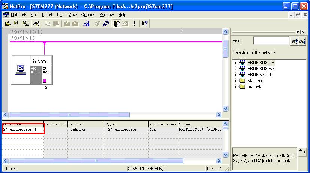Activate the context help pointer icon
This screenshot has width=310, height=173.
(144, 24)
